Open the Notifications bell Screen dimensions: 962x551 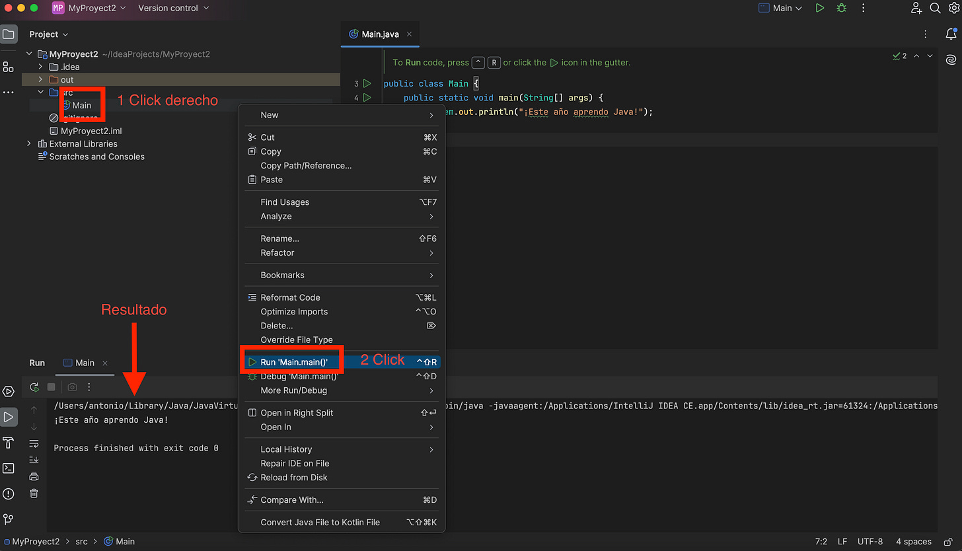[x=951, y=34]
